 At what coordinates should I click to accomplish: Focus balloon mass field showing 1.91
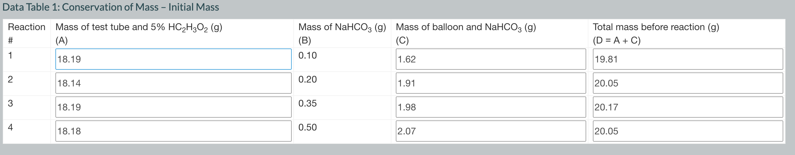point(491,83)
